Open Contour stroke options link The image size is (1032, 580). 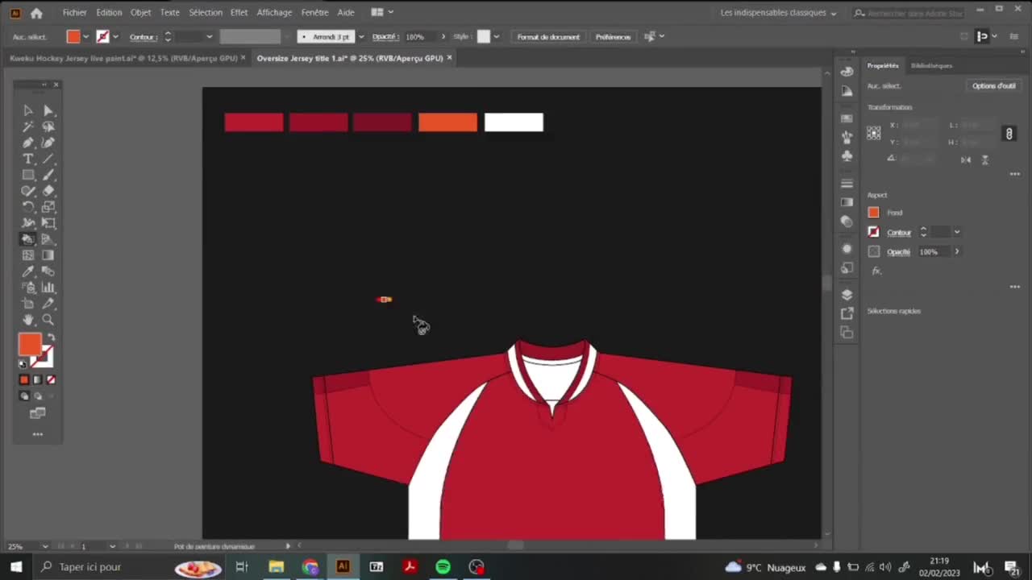[x=899, y=233]
